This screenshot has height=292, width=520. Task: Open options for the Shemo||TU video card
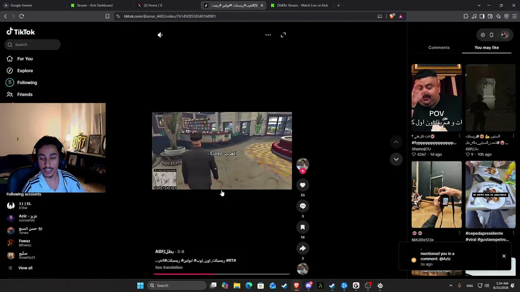coord(459,136)
